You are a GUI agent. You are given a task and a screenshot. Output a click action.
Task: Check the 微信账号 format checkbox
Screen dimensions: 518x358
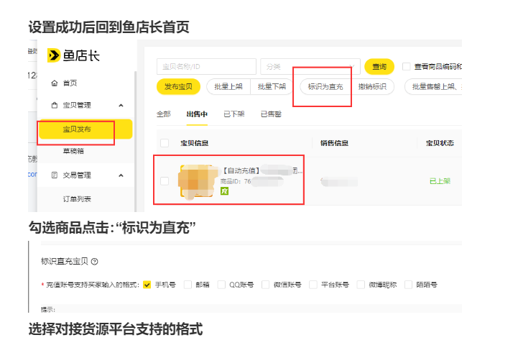point(265,285)
